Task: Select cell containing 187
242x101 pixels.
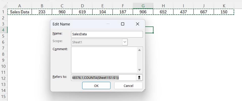Action: click(x=123, y=12)
